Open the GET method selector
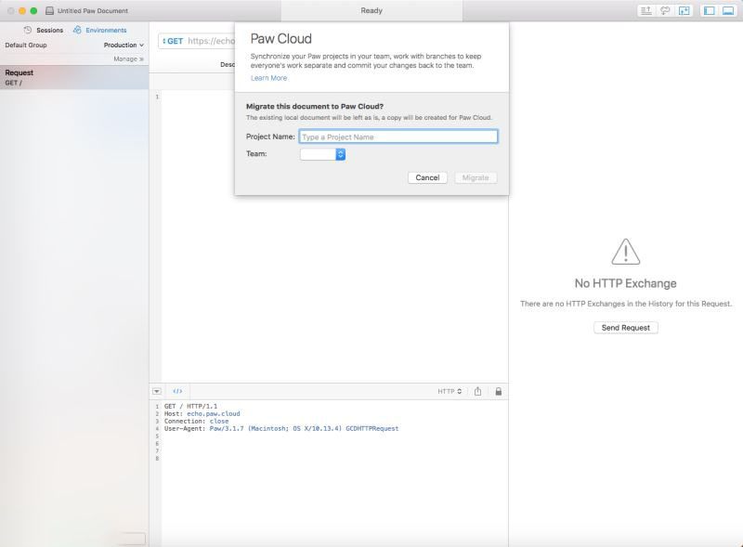743x547 pixels. click(173, 41)
